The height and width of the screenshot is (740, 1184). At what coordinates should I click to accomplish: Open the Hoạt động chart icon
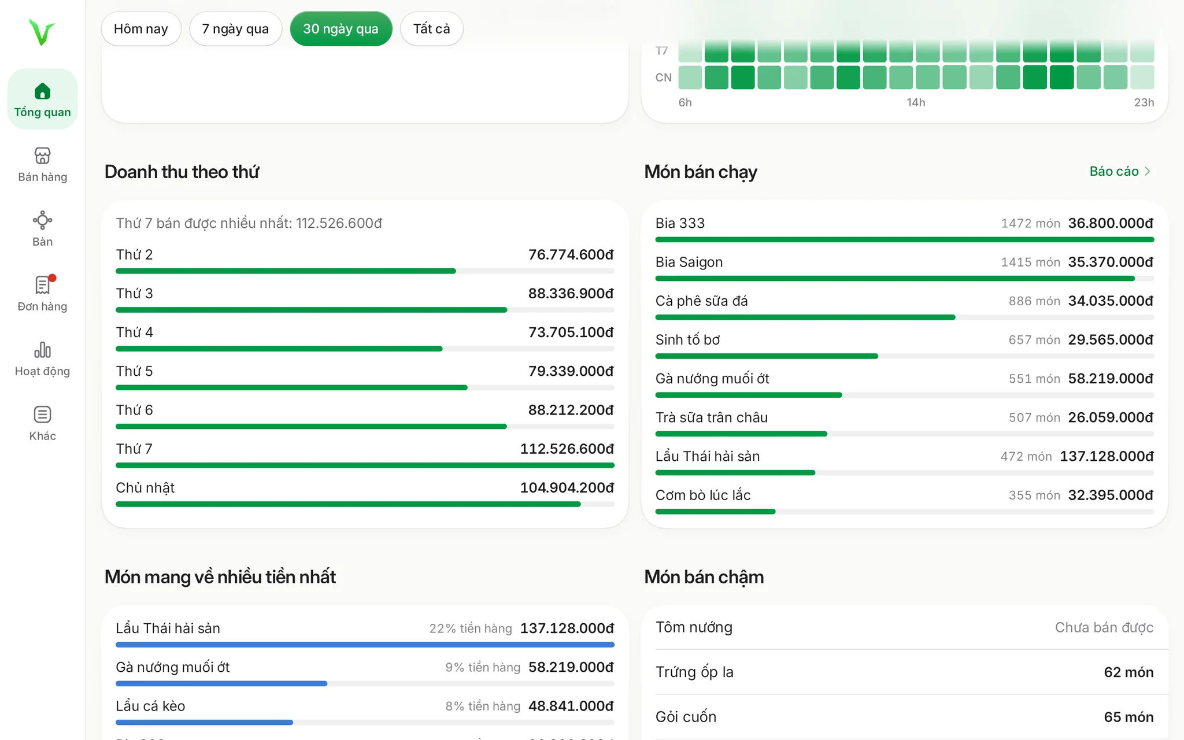click(42, 350)
